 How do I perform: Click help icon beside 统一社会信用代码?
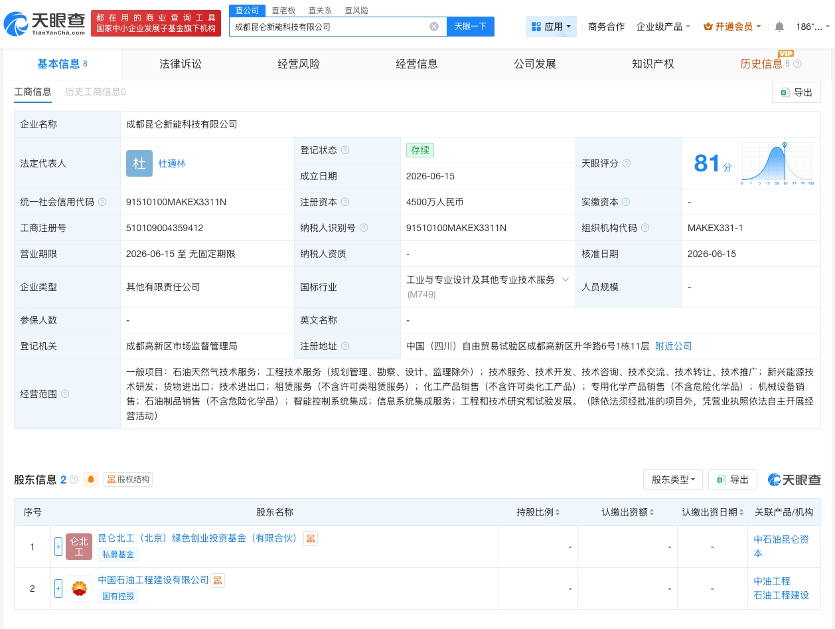tap(102, 202)
